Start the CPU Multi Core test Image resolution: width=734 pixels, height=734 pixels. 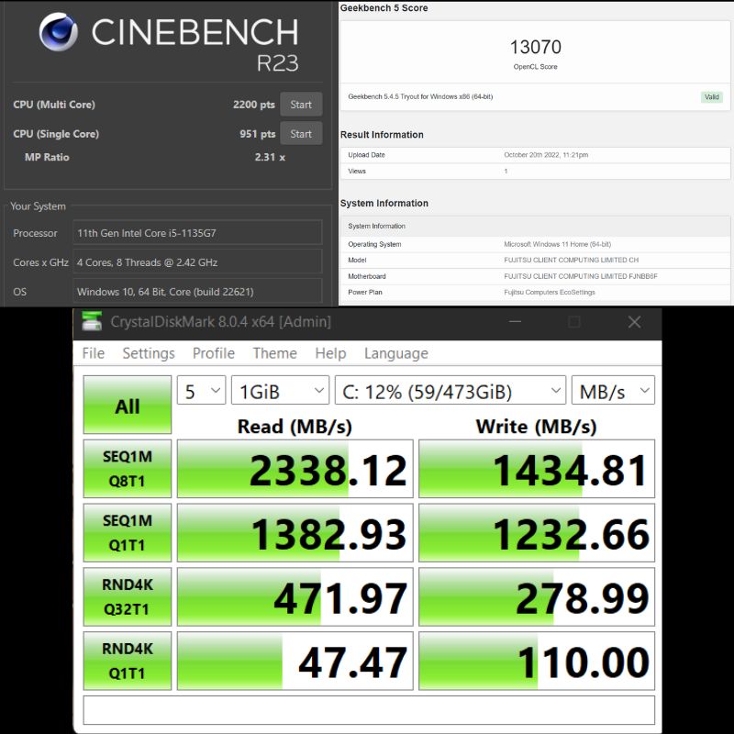tap(301, 105)
